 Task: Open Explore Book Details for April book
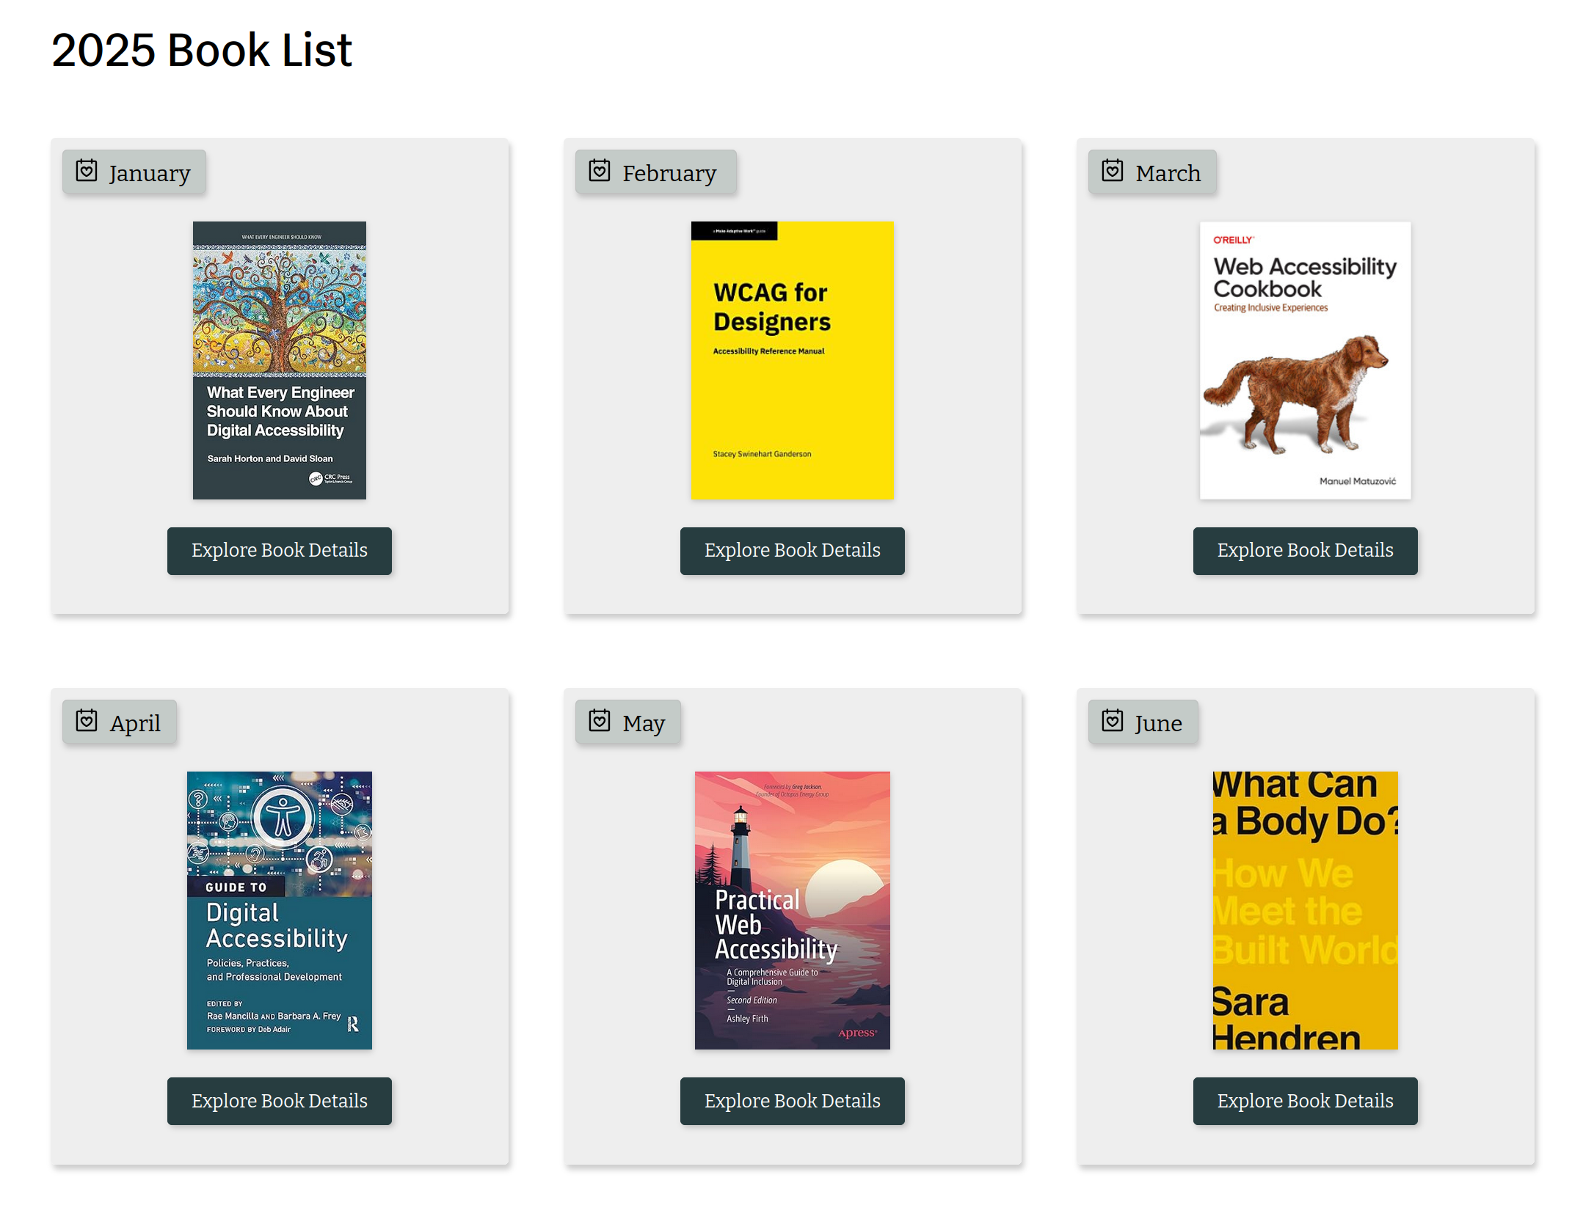[x=280, y=1101]
